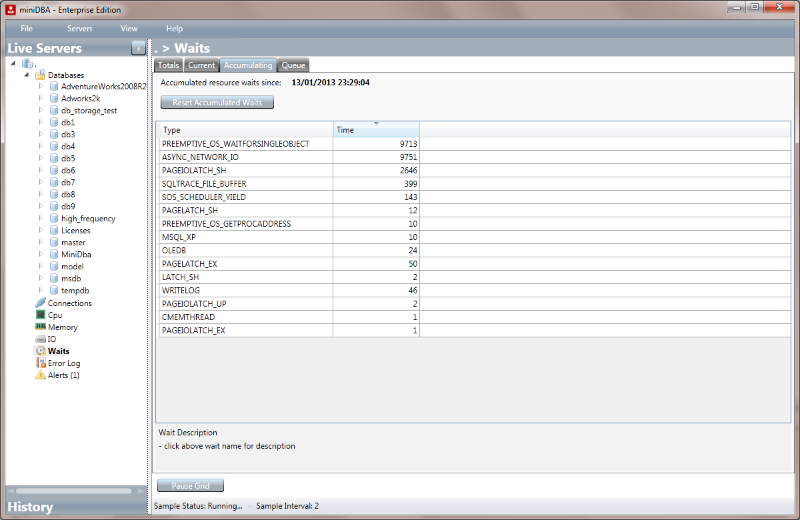
Task: Click the AdventureWorks2008R2 database icon
Action: [x=54, y=87]
